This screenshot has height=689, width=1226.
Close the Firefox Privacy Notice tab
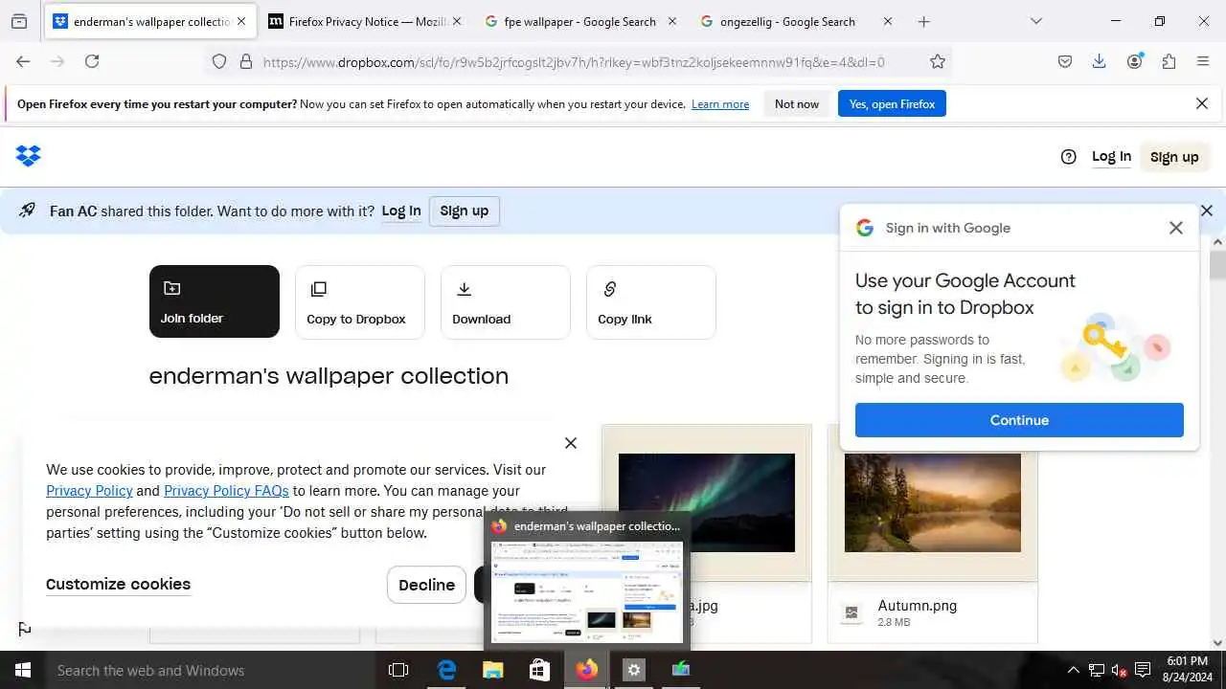click(457, 21)
